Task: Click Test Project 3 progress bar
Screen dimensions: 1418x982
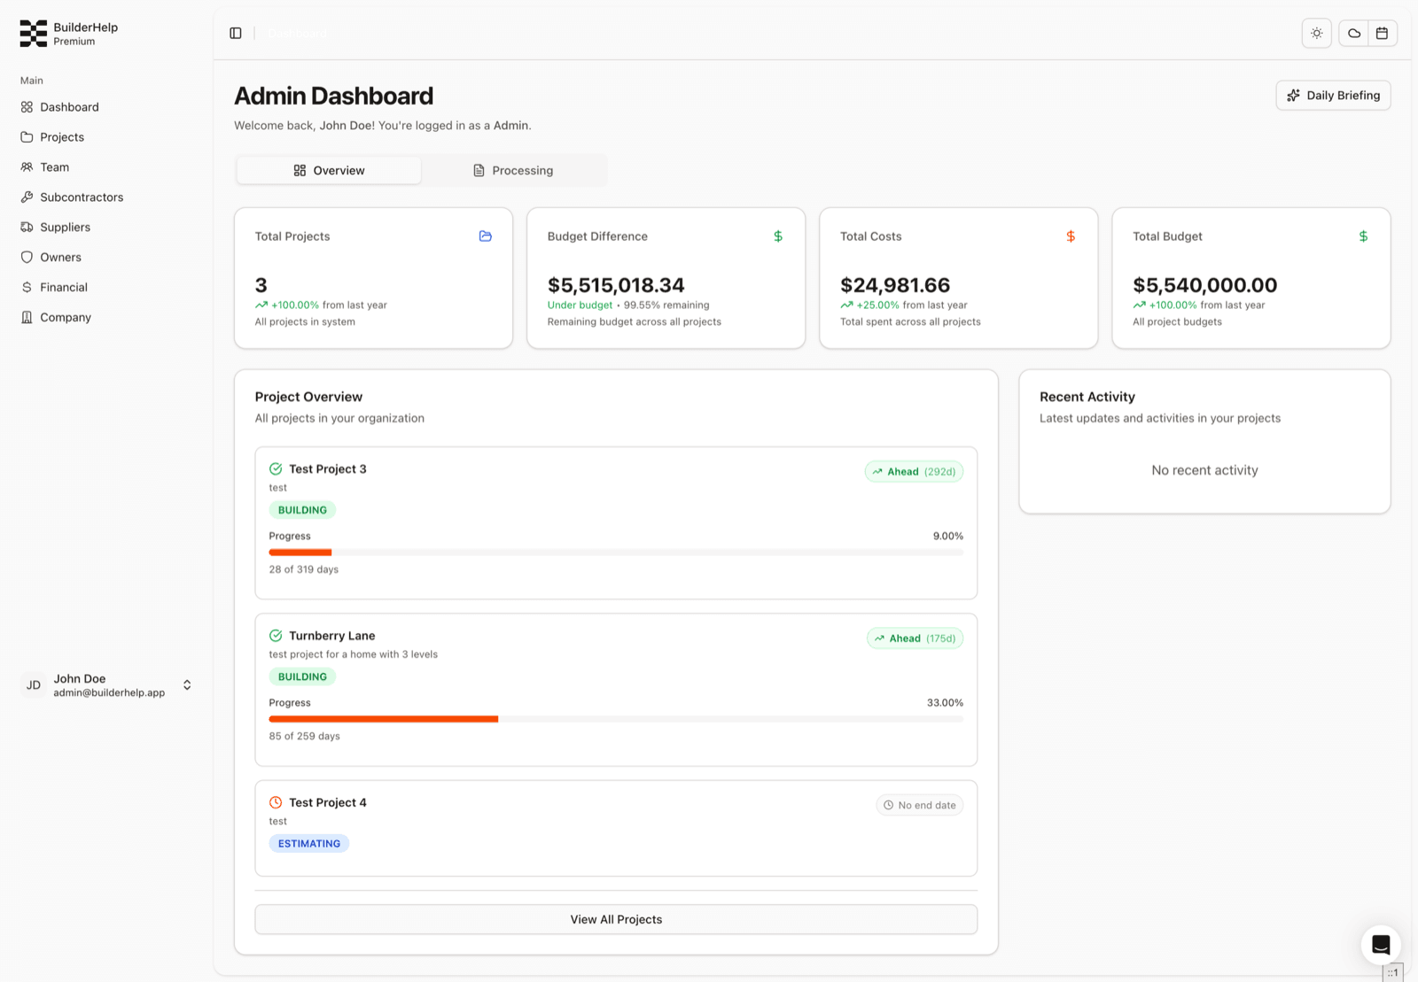Action: [616, 553]
